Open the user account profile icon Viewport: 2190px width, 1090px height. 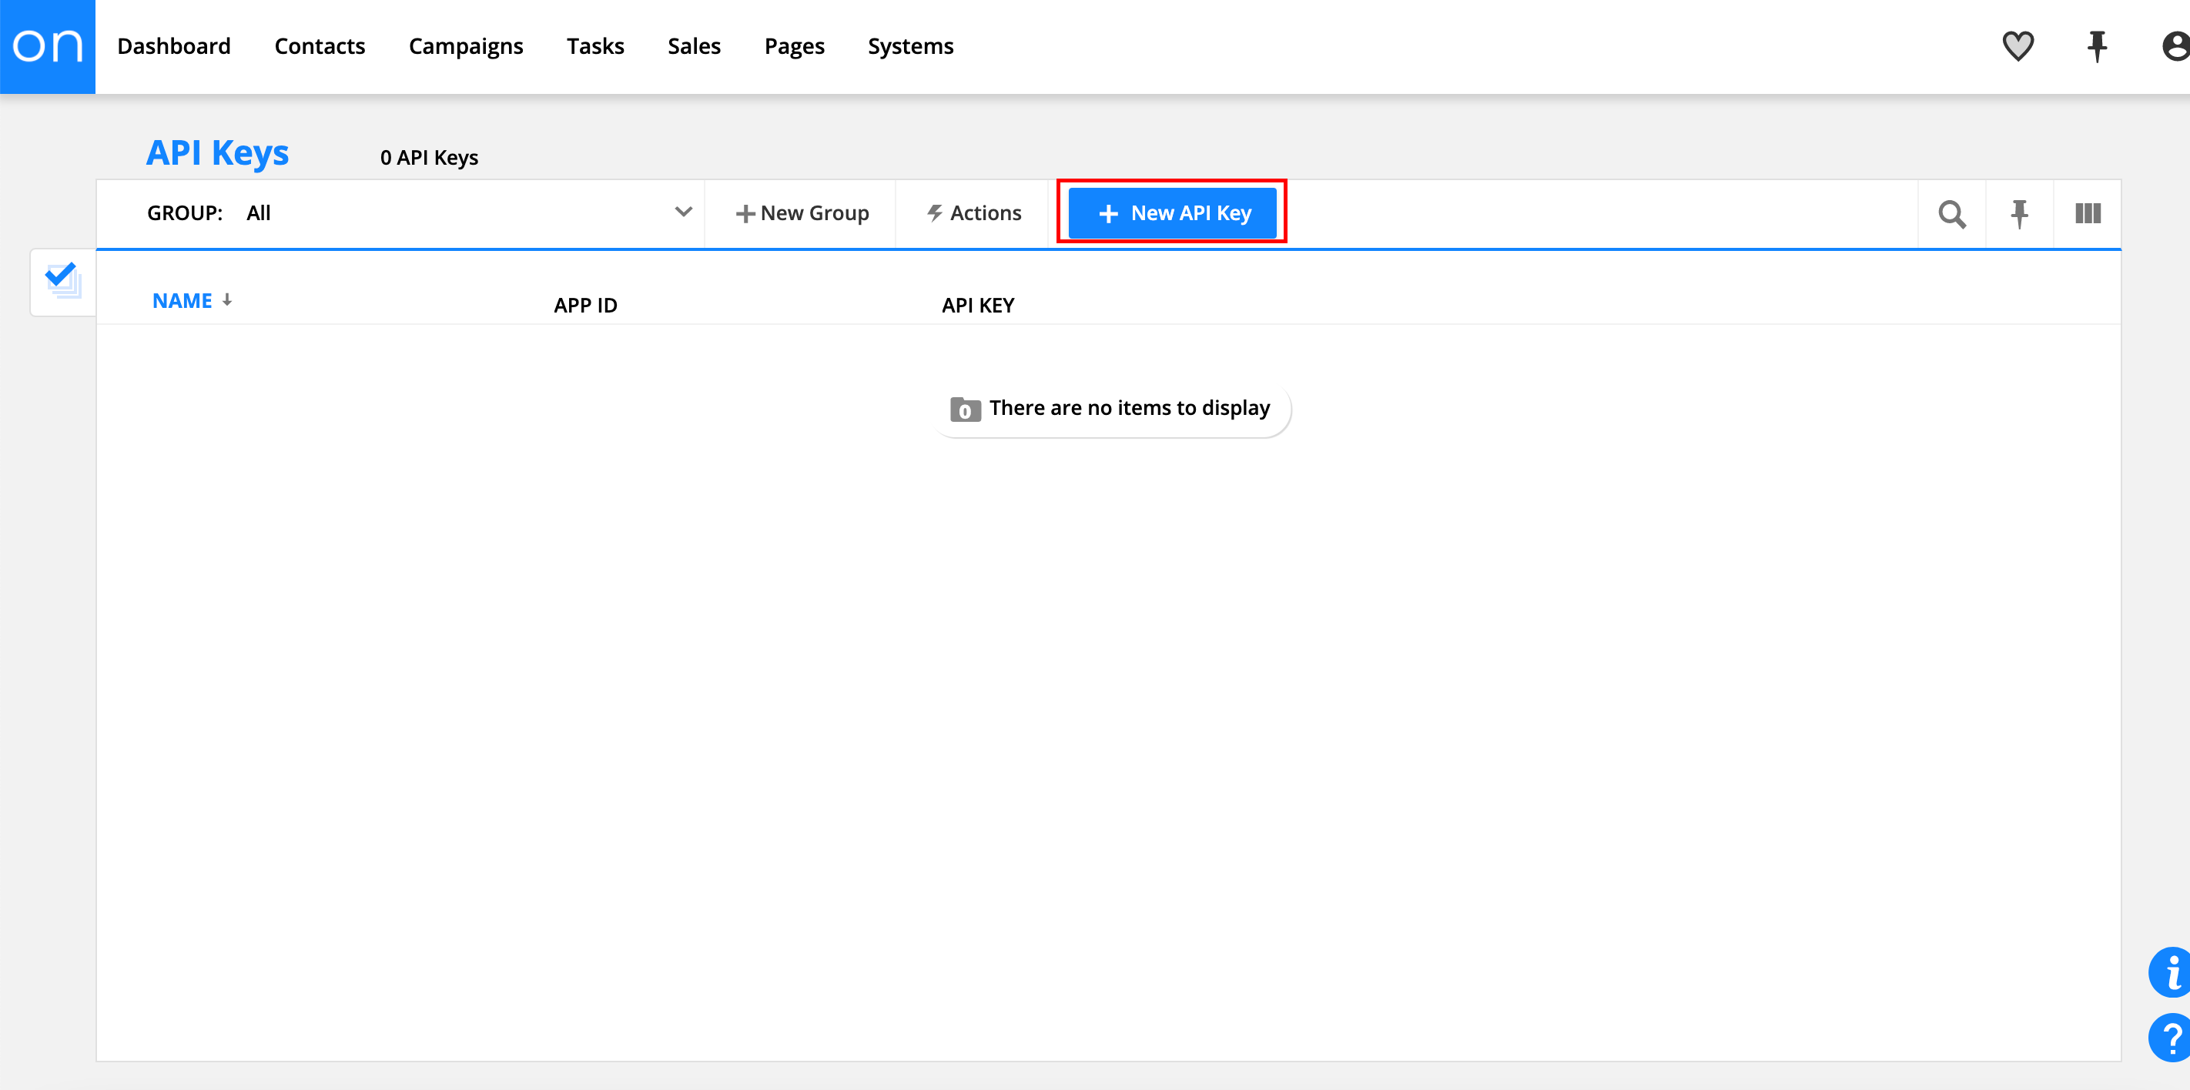tap(2175, 46)
